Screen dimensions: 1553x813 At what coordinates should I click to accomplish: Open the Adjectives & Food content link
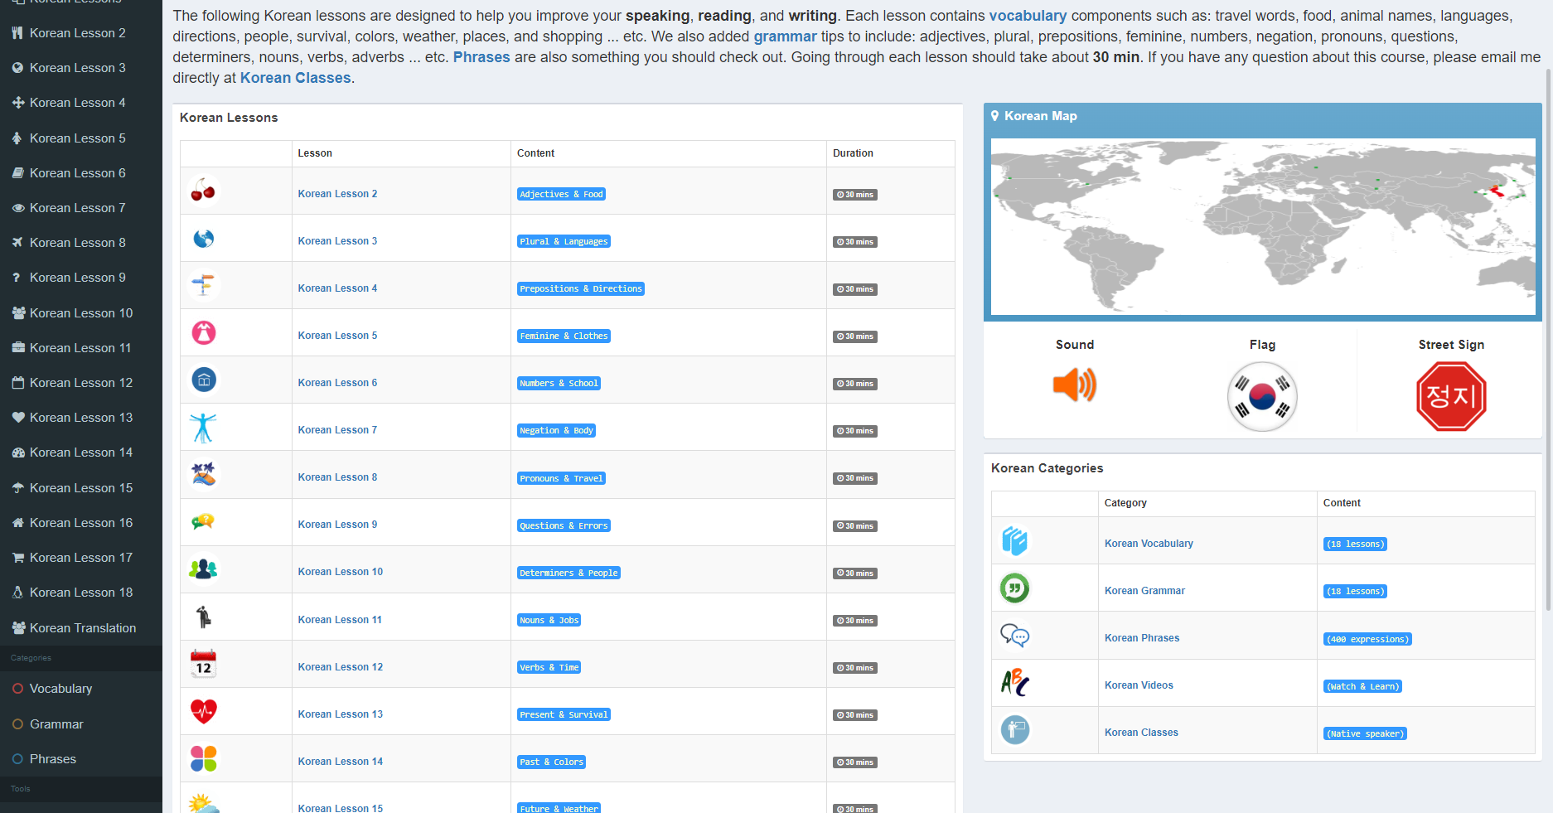pos(561,194)
